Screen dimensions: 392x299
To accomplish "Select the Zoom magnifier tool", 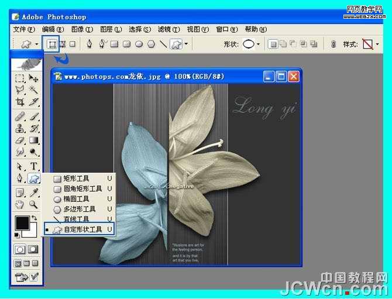I will [x=33, y=204].
